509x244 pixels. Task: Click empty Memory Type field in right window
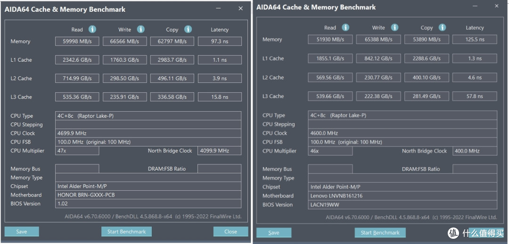[402, 178]
